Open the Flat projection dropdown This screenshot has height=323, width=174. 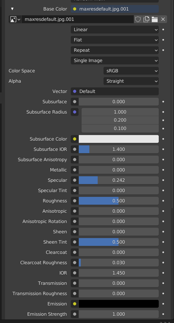point(115,40)
